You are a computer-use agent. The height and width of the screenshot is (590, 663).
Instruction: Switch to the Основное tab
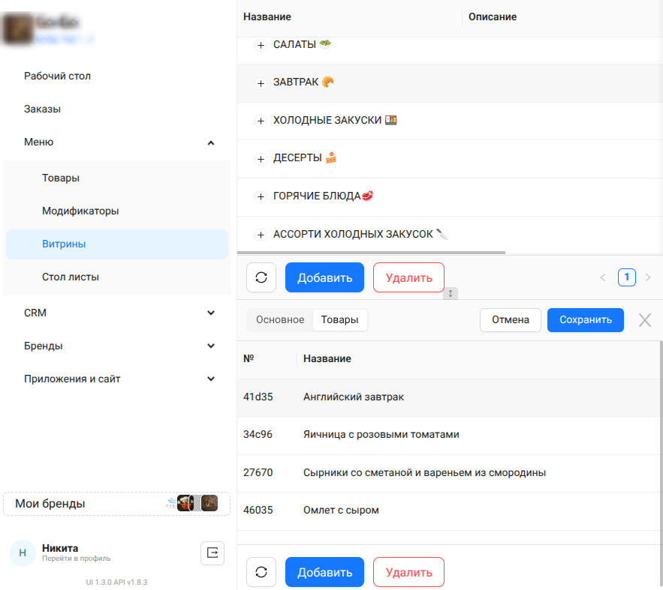click(280, 320)
